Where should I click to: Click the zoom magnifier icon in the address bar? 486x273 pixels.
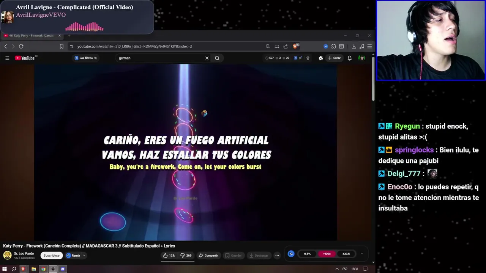click(x=268, y=46)
